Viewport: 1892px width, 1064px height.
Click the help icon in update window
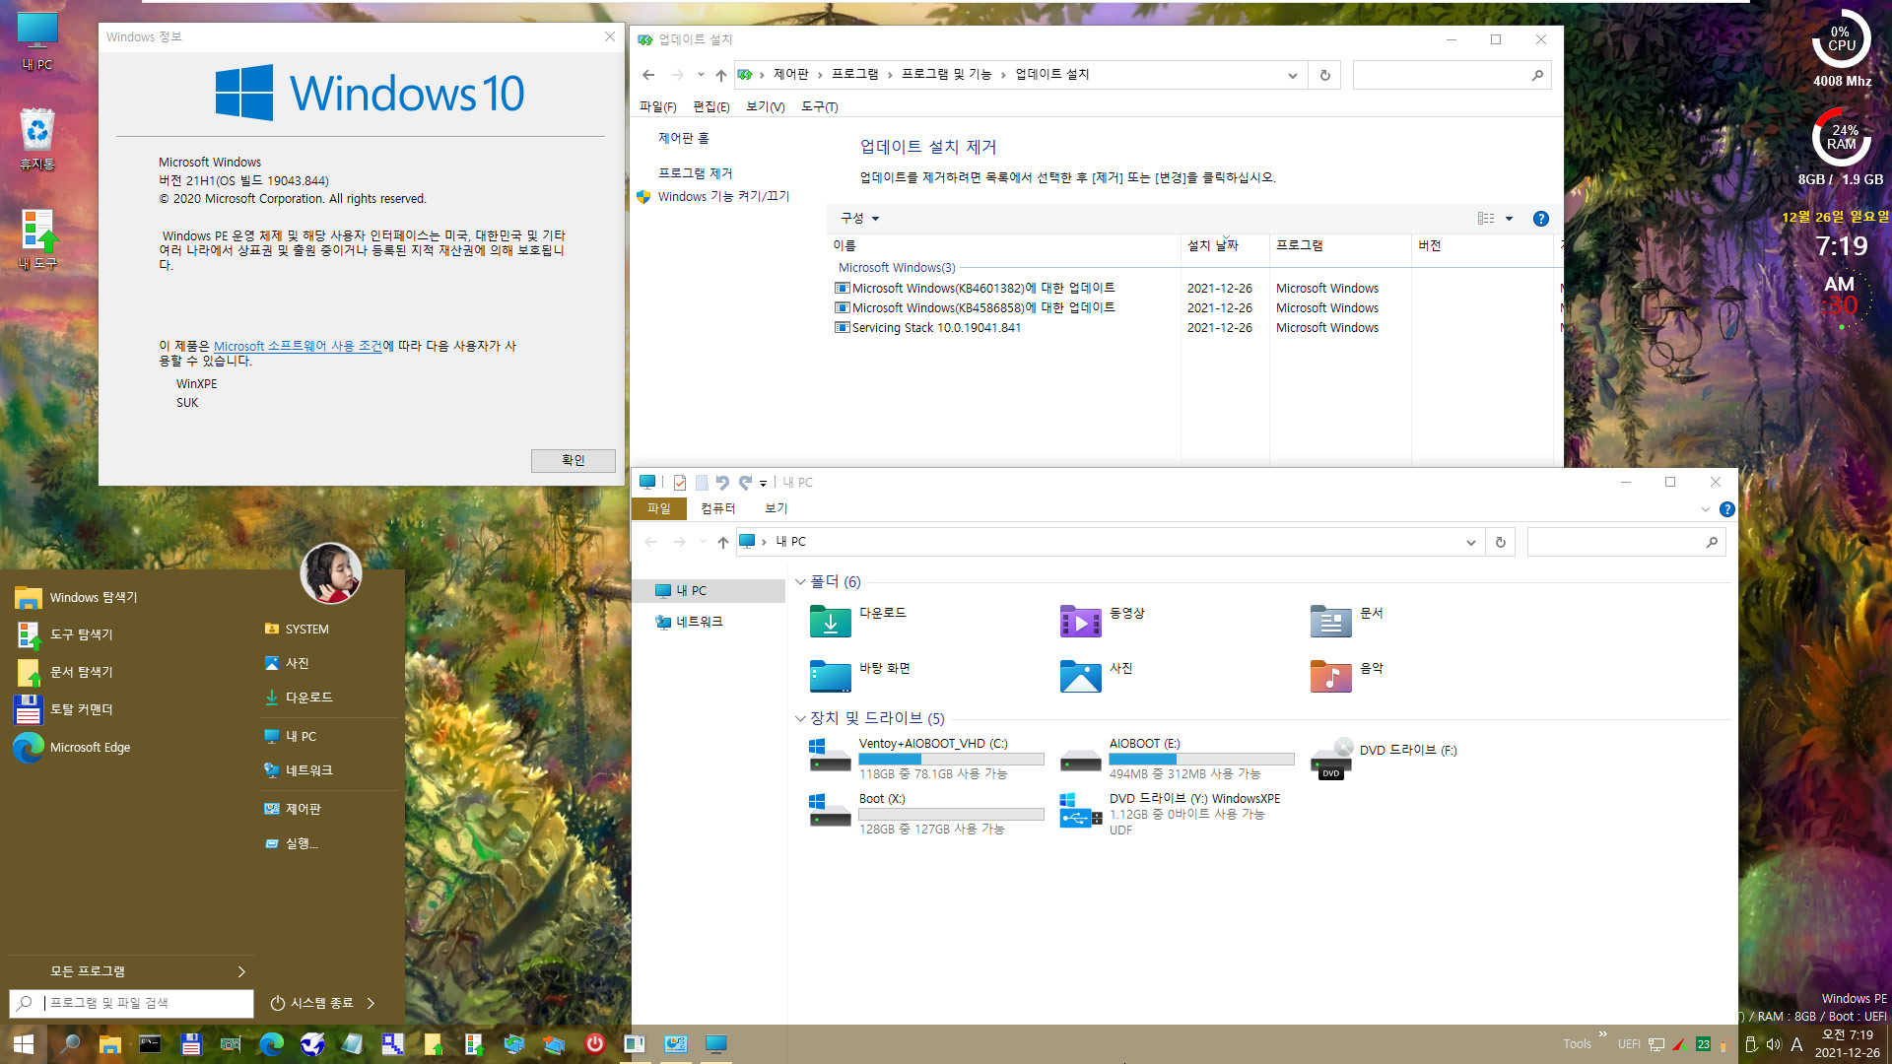pos(1541,219)
